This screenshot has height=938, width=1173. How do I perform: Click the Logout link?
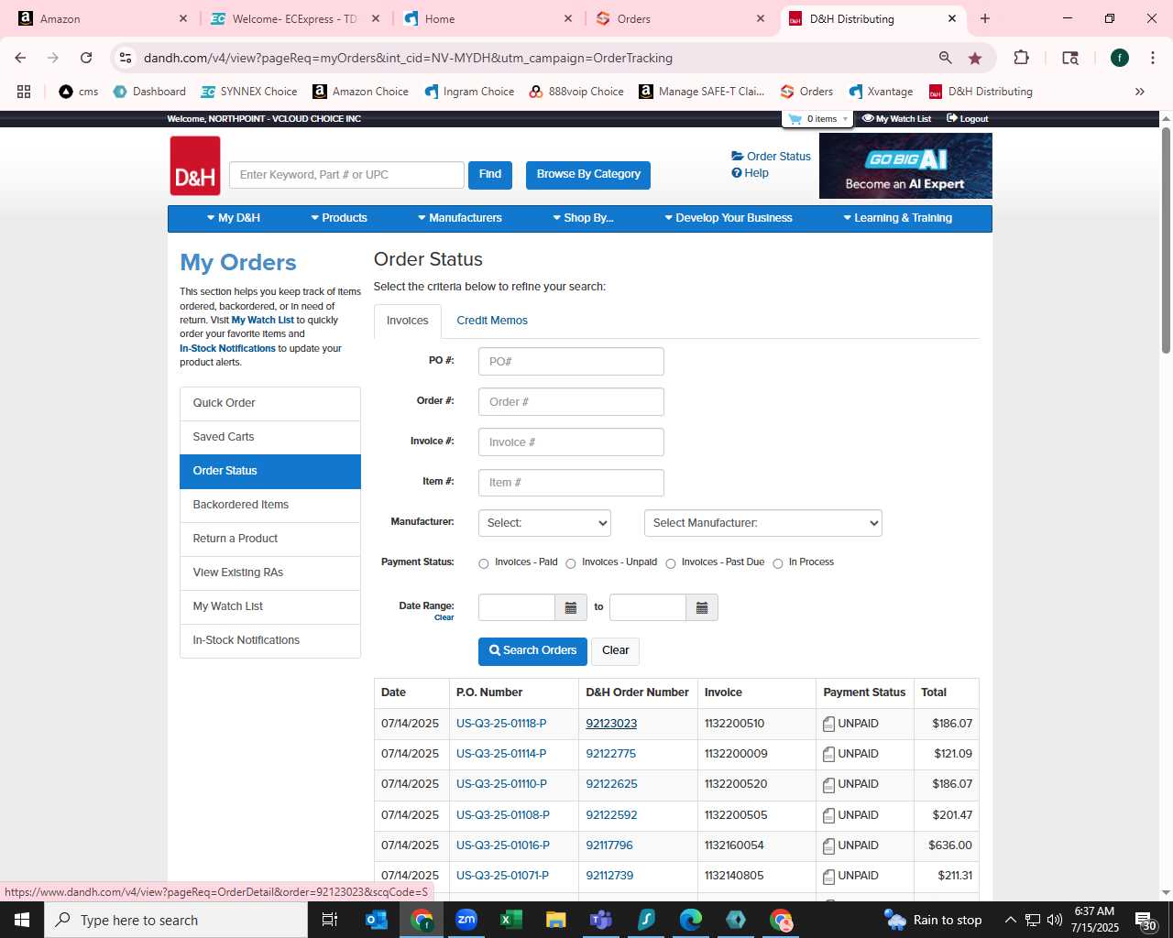(x=968, y=119)
